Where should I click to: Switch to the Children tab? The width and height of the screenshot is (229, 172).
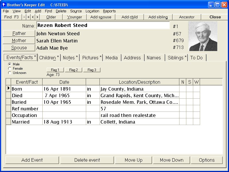pyautogui.click(x=49, y=58)
